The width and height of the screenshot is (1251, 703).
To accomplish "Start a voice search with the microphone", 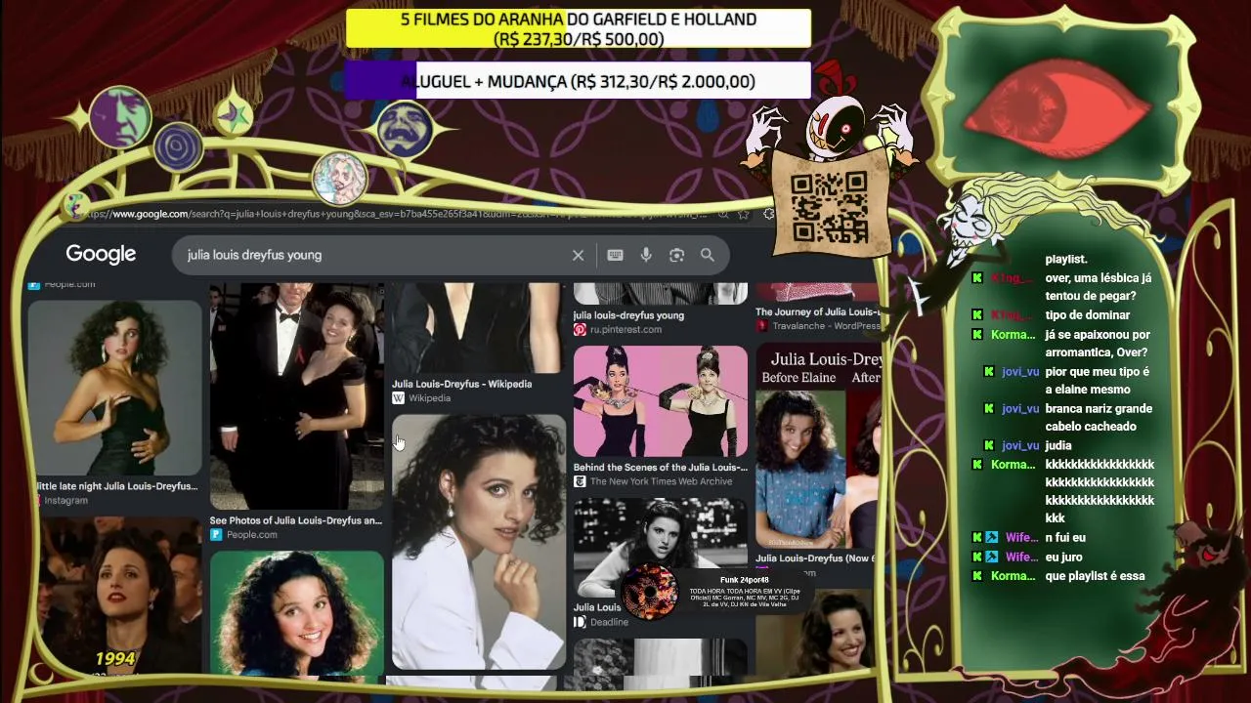I will (x=646, y=255).
